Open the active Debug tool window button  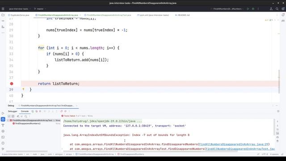3,119
